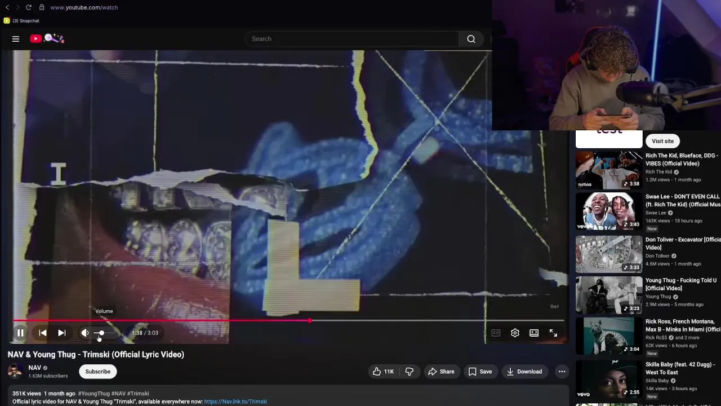Open Swae Lee channel name
This screenshot has height=406, width=721.
(656, 213)
